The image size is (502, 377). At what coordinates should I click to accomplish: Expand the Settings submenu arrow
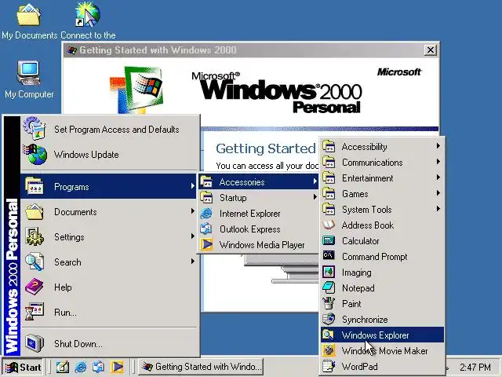click(x=192, y=236)
